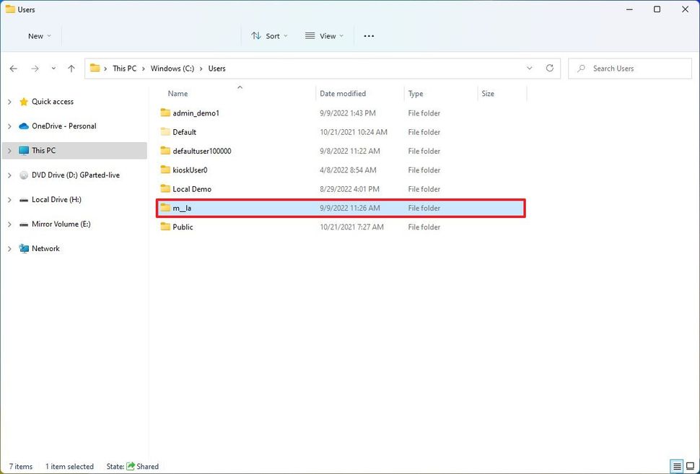Click the up-one-level arrow

(71, 68)
